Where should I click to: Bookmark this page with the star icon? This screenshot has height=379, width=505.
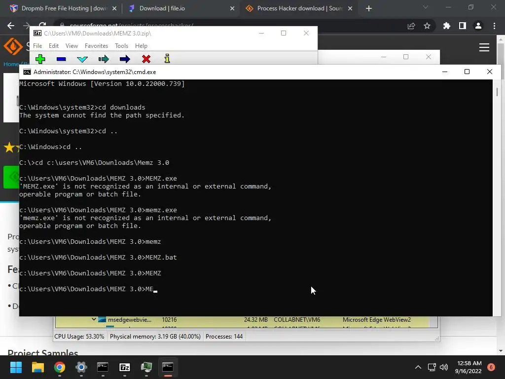coord(427,26)
